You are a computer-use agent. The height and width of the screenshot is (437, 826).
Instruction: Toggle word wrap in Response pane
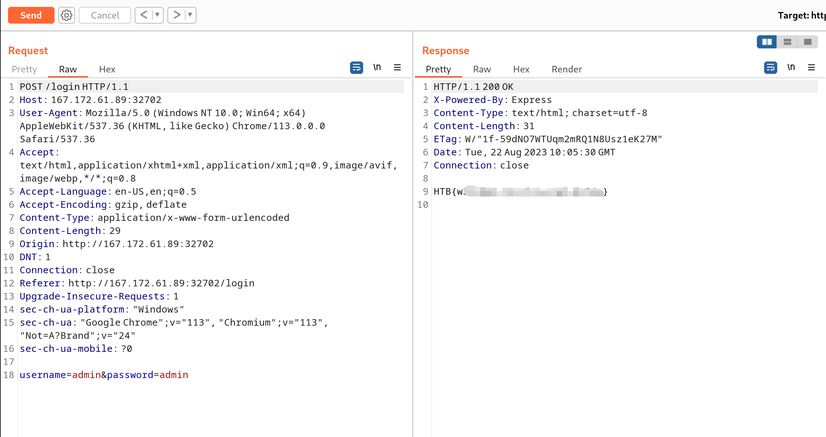771,68
